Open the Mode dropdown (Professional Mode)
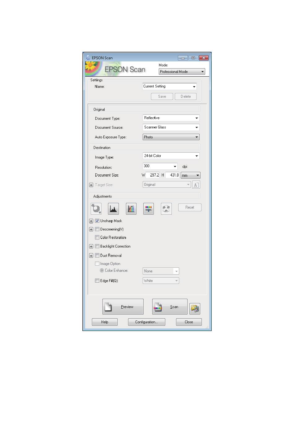Screen dimensions: 294x425 [182, 72]
